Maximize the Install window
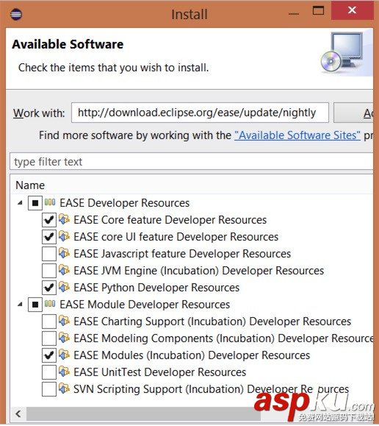Screen dimensions: 379x426 coord(318,11)
